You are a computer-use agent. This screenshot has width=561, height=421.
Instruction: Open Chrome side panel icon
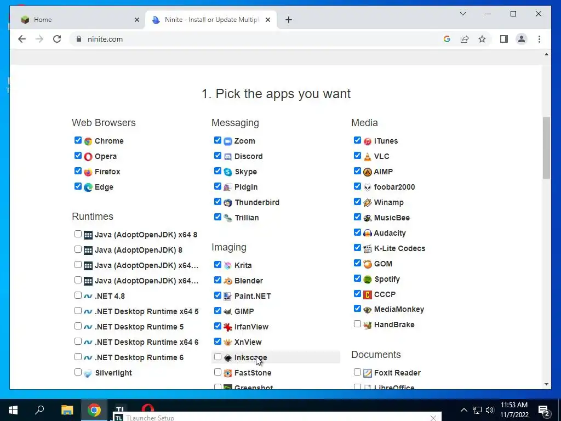click(504, 39)
